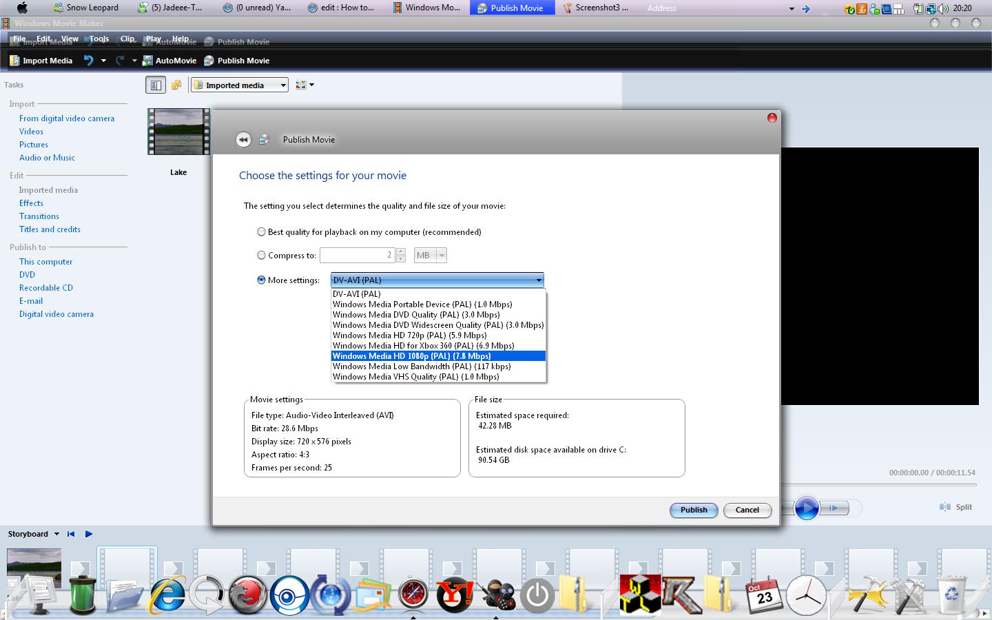
Task: Choose Windows Media DVD Quality (PAL) 3.0 Mbps
Action: click(x=438, y=315)
